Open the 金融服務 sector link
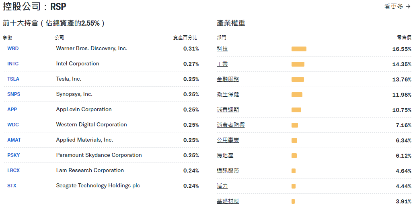Image resolution: width=415 pixels, height=207 pixels. pos(228,79)
